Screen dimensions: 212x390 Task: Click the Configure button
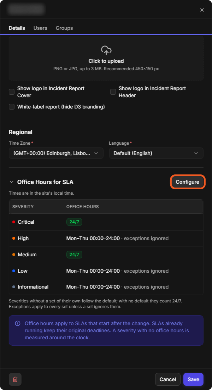tap(188, 182)
